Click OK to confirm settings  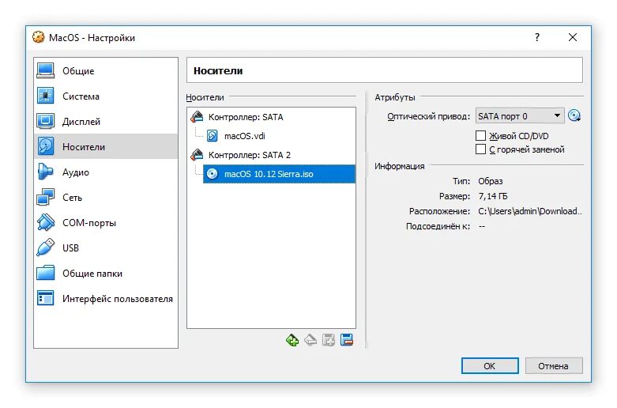(490, 366)
